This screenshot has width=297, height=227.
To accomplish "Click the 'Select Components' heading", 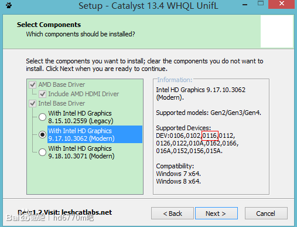I will pos(49,25).
